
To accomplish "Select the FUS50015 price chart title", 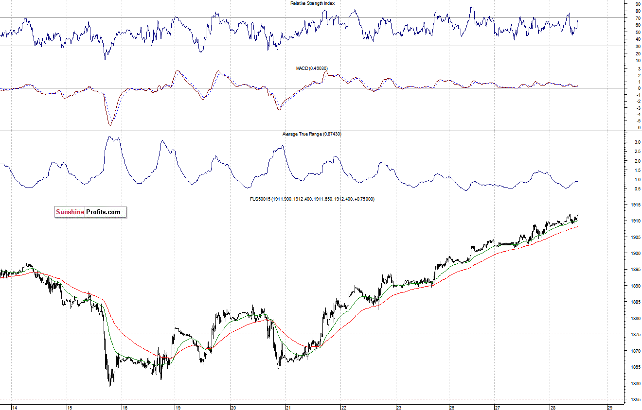I will (x=313, y=199).
